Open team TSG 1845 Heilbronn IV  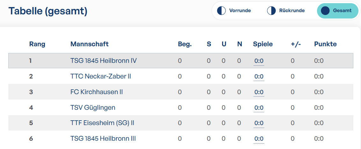click(x=104, y=61)
